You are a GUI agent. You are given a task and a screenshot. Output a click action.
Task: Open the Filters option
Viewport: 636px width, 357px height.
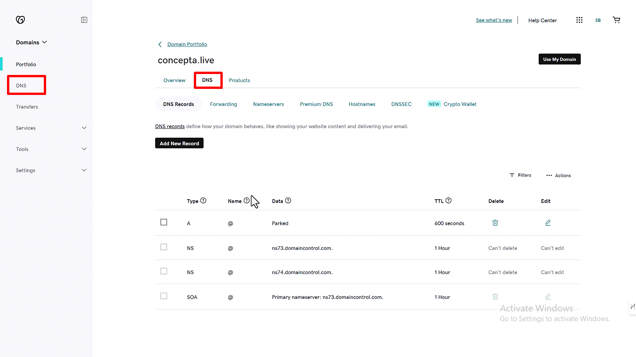coord(520,175)
